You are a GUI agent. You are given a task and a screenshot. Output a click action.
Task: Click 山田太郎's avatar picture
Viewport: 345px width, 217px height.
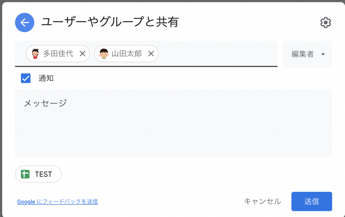pyautogui.click(x=104, y=54)
